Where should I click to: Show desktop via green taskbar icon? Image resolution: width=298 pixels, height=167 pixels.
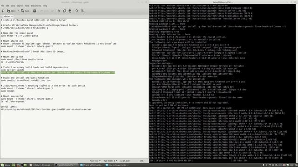point(14,165)
